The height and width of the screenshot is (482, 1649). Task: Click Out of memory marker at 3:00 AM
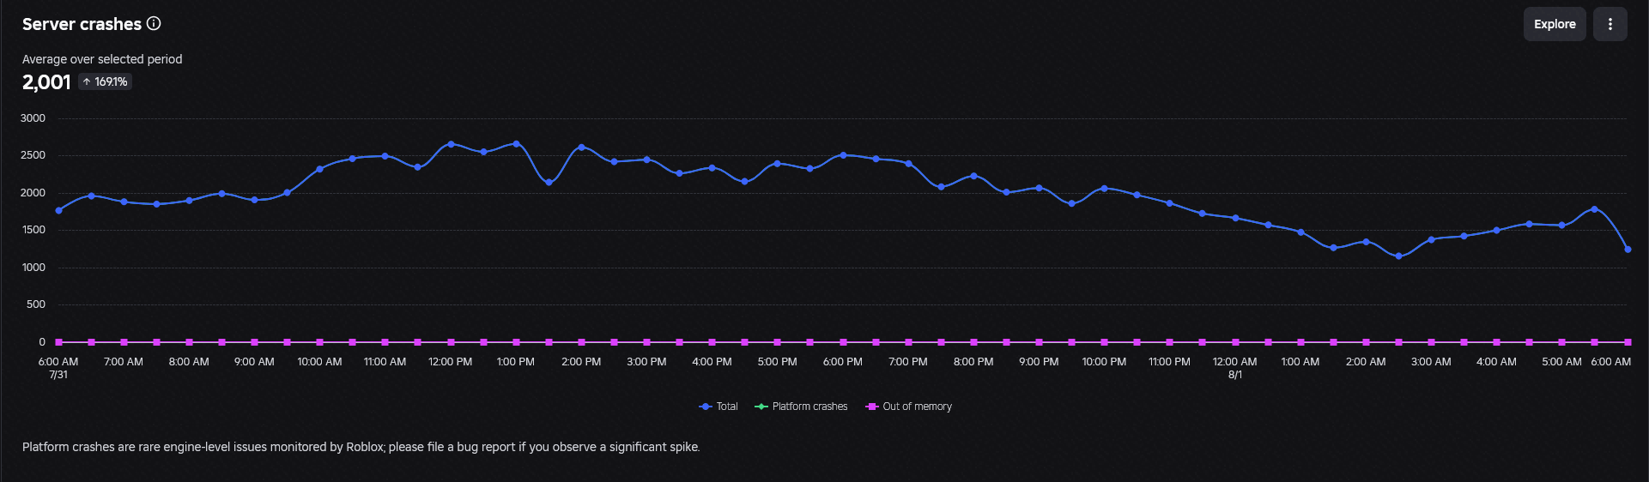point(1431,342)
